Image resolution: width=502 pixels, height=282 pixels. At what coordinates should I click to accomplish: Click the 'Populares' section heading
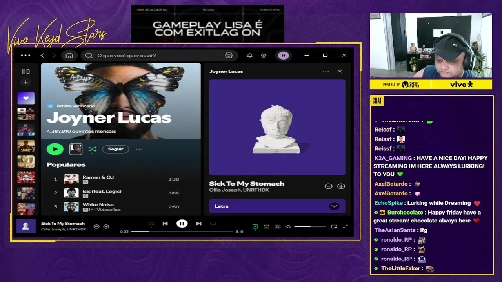66,164
